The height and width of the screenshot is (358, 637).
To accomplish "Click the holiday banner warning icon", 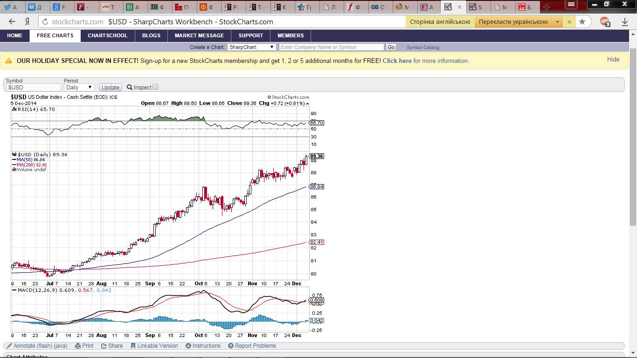I will tap(9, 61).
